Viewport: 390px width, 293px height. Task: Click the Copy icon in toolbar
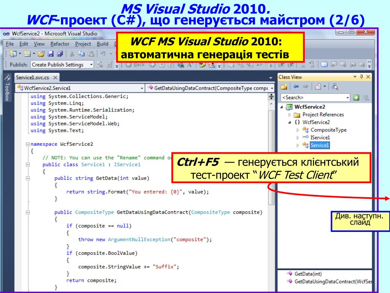[x=82, y=53]
